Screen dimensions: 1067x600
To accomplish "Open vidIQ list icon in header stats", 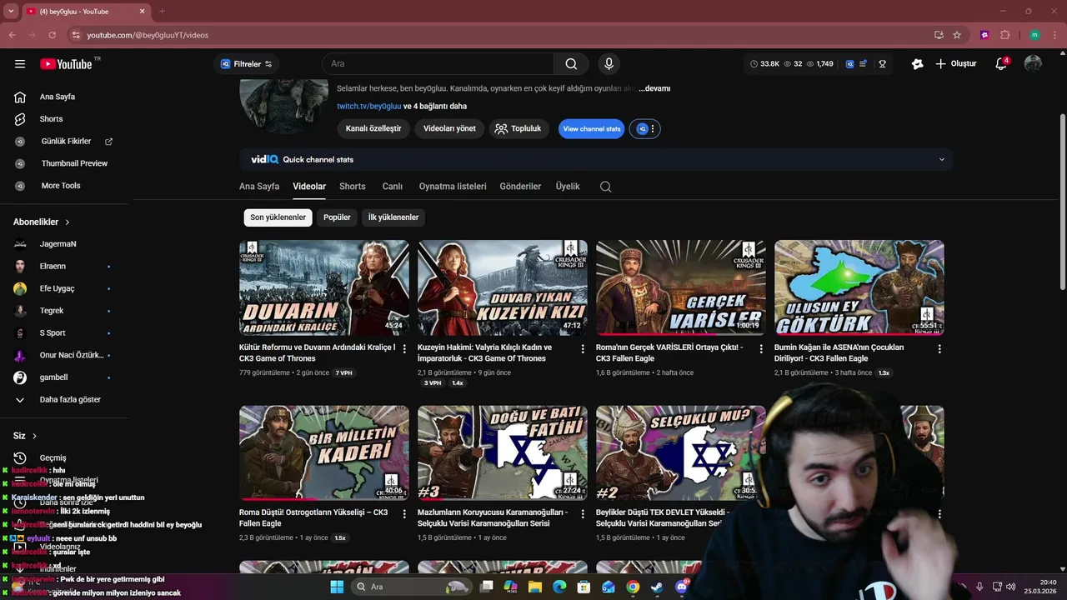I will (864, 64).
